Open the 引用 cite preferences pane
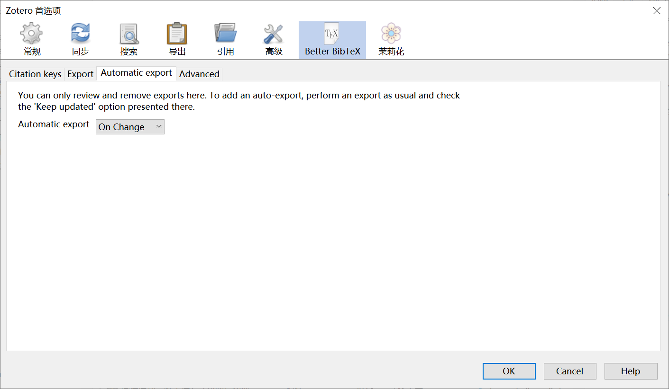The width and height of the screenshot is (669, 389). point(226,40)
